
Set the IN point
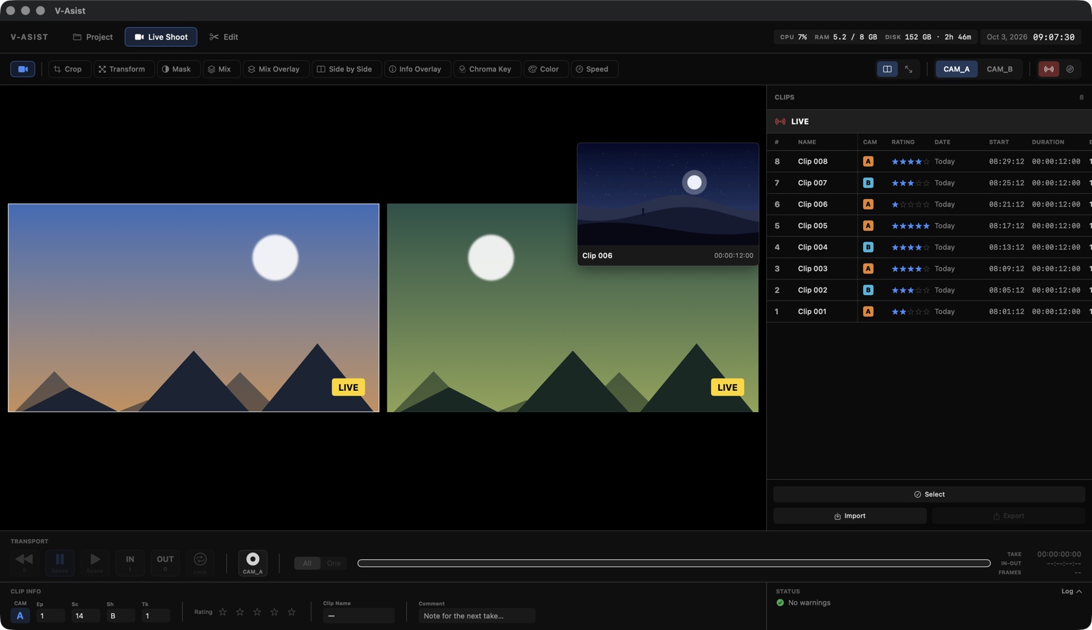(130, 562)
